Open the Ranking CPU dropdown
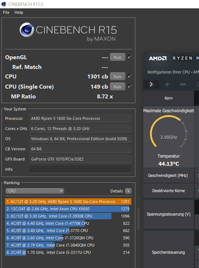Image resolution: width=199 pixels, height=268 pixels. [35, 191]
